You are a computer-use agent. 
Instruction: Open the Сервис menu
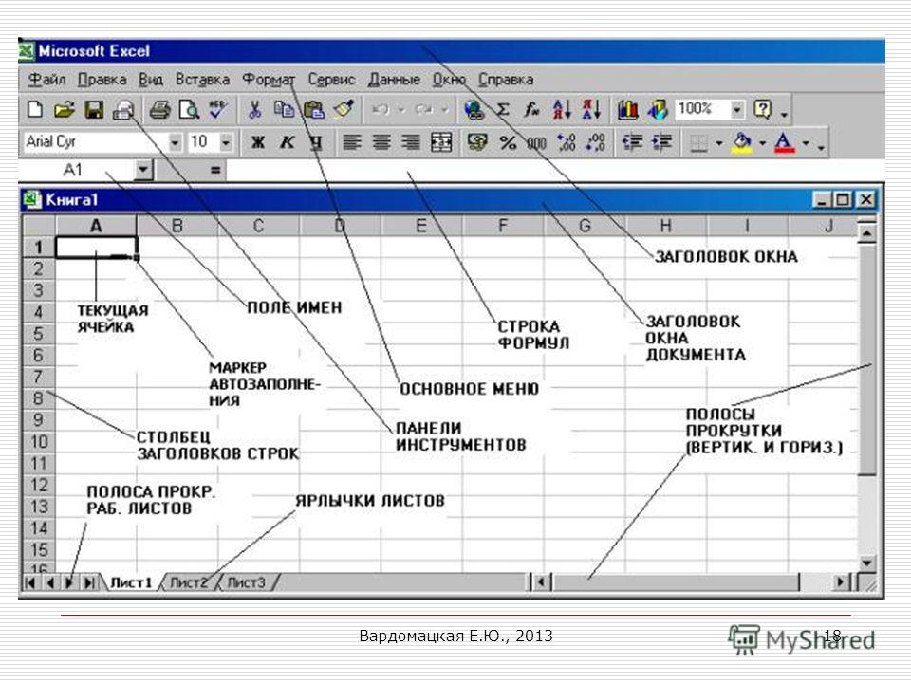click(331, 80)
